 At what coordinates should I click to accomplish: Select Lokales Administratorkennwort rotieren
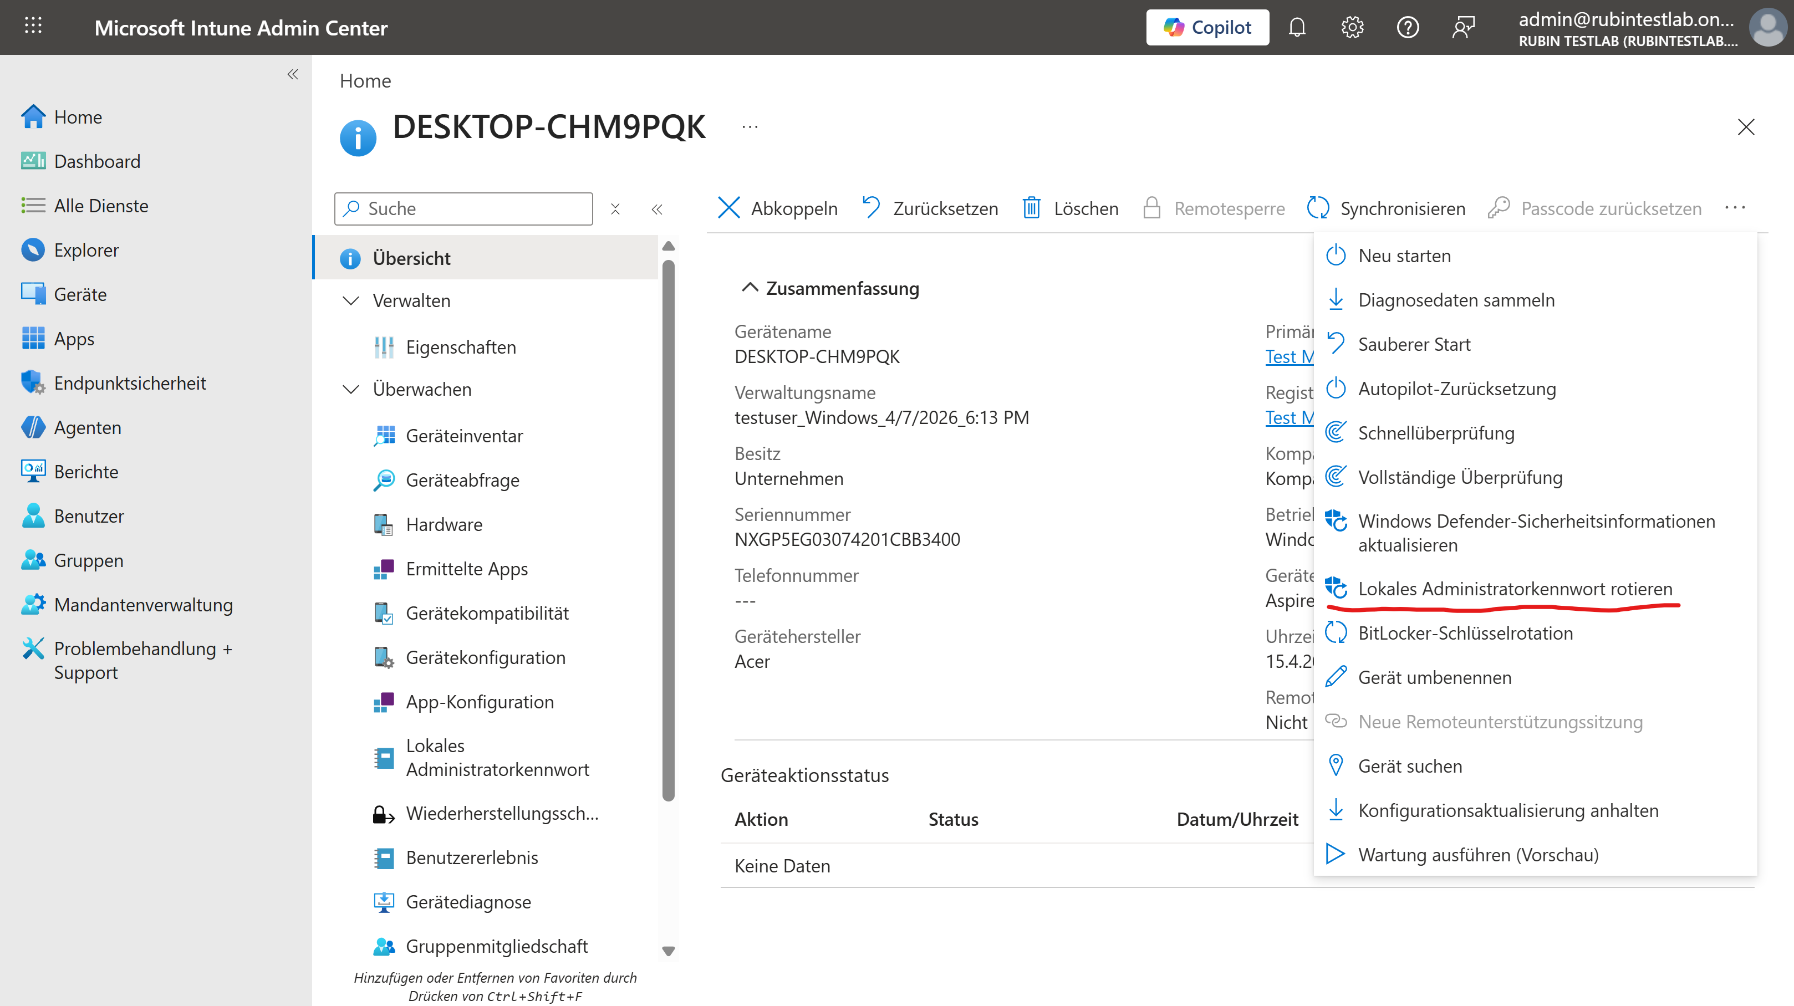pyautogui.click(x=1515, y=588)
